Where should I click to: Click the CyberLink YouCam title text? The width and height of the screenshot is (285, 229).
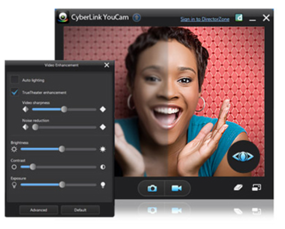click(100, 17)
